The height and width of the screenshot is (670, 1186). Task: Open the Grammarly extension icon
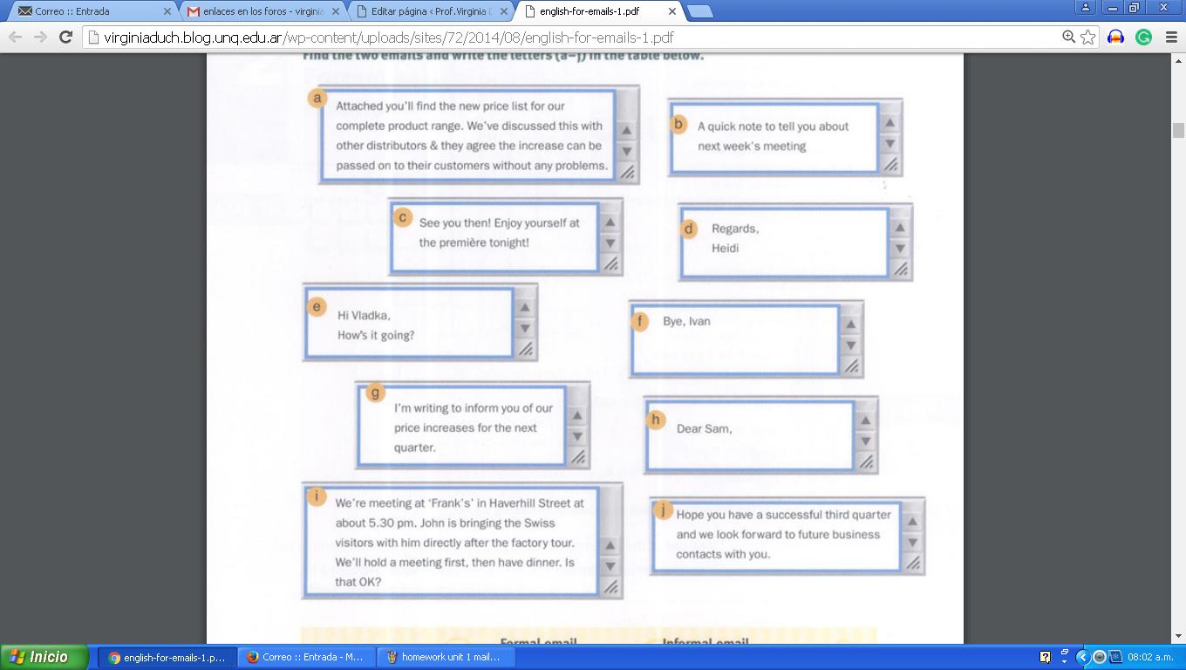click(1143, 37)
